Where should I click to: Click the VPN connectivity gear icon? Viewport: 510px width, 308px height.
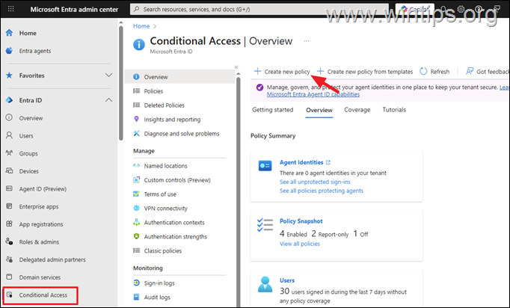(x=136, y=208)
